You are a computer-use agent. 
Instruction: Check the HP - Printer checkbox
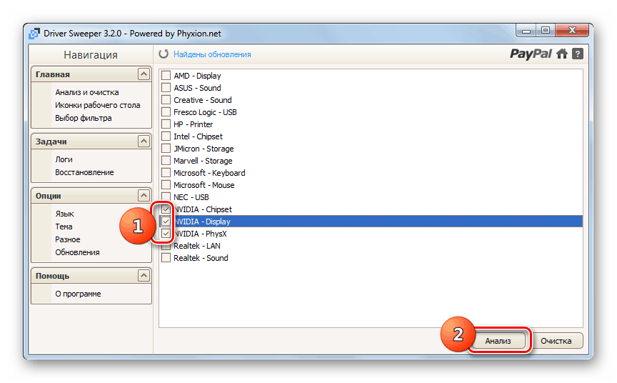click(x=166, y=124)
